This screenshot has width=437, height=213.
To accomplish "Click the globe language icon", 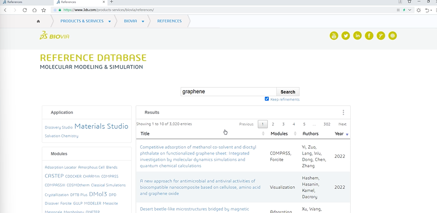I will pyautogui.click(x=393, y=35).
